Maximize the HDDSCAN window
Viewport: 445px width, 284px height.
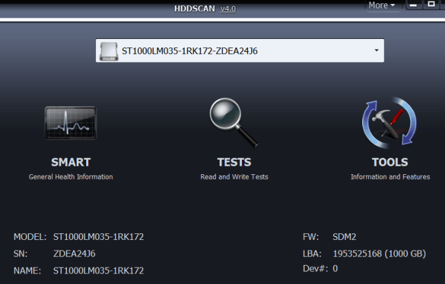(431, 4)
